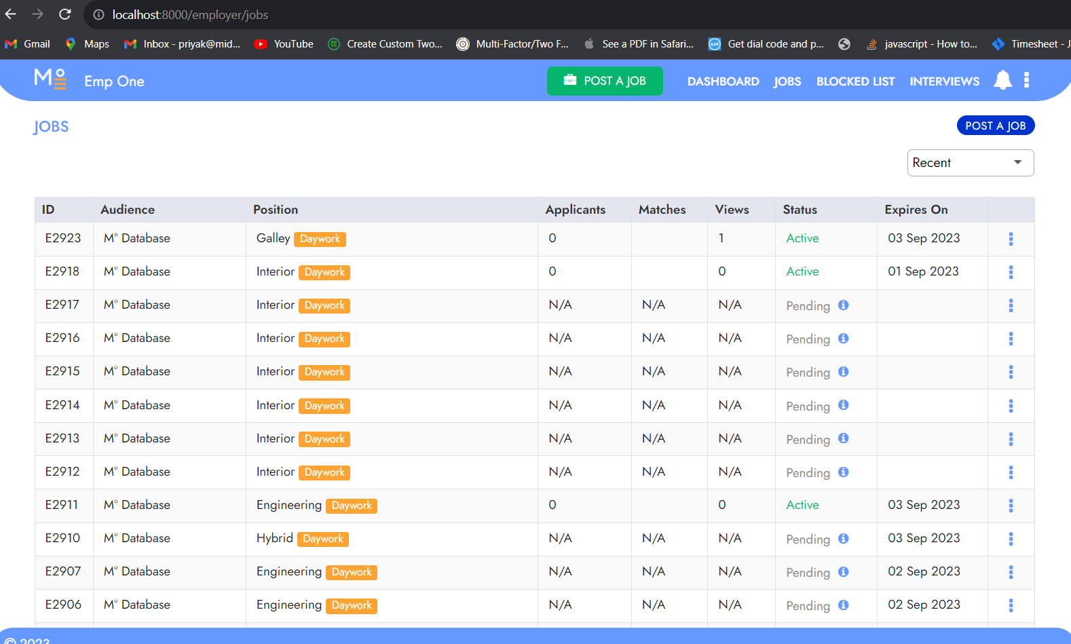Screen dimensions: 1071x644
Task: Expand the row actions menu for E2911
Action: pos(1011,506)
